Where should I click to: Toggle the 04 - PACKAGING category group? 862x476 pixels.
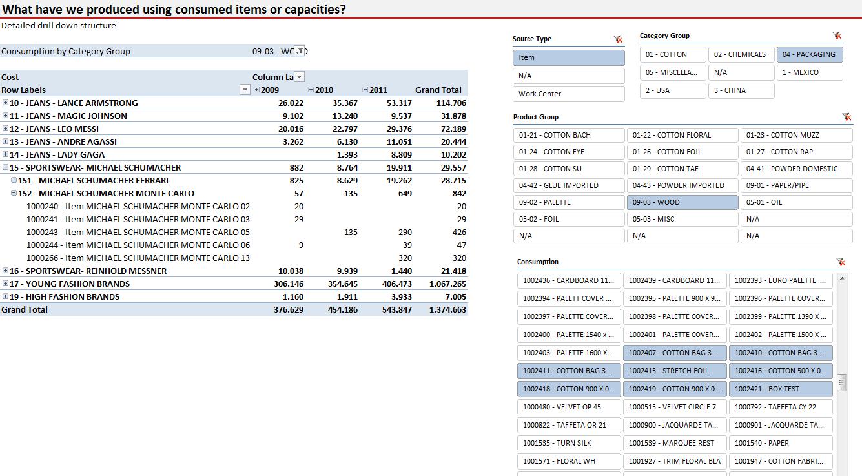[810, 54]
